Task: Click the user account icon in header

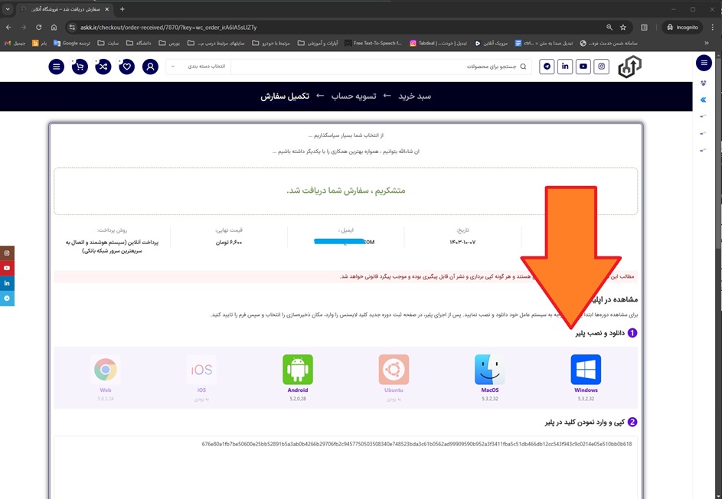Action: (x=151, y=67)
